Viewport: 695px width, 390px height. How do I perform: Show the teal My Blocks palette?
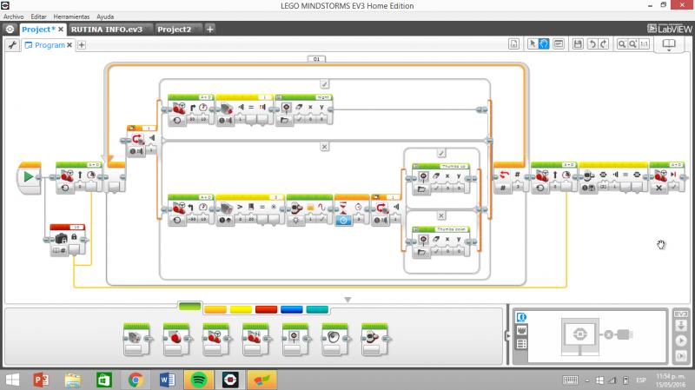317,309
